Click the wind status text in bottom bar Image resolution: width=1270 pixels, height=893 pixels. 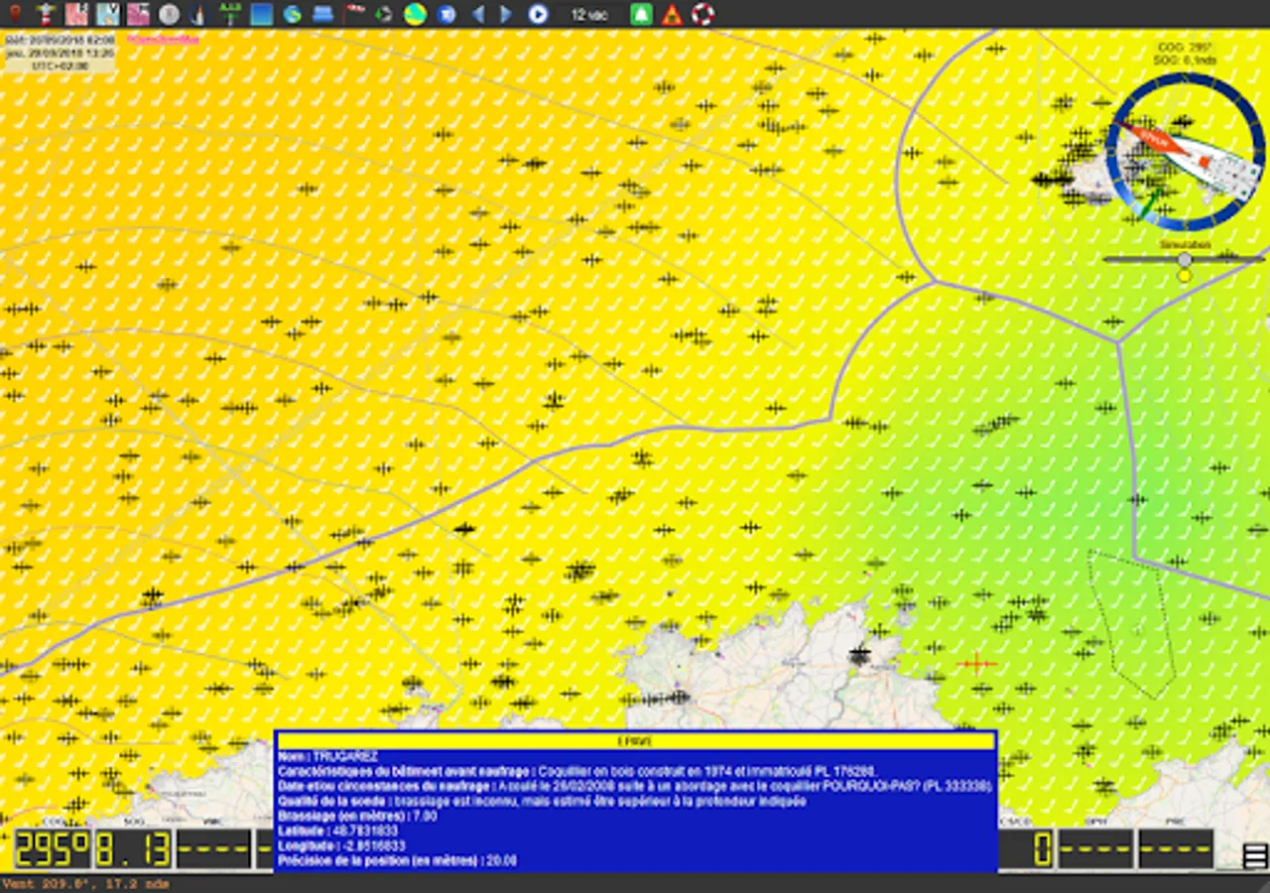[86, 883]
